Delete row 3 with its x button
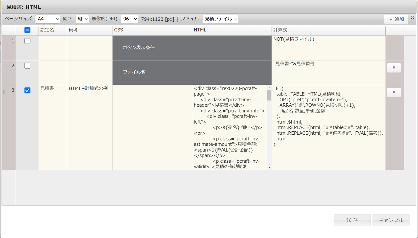The height and width of the screenshot is (238, 418). coord(394,92)
